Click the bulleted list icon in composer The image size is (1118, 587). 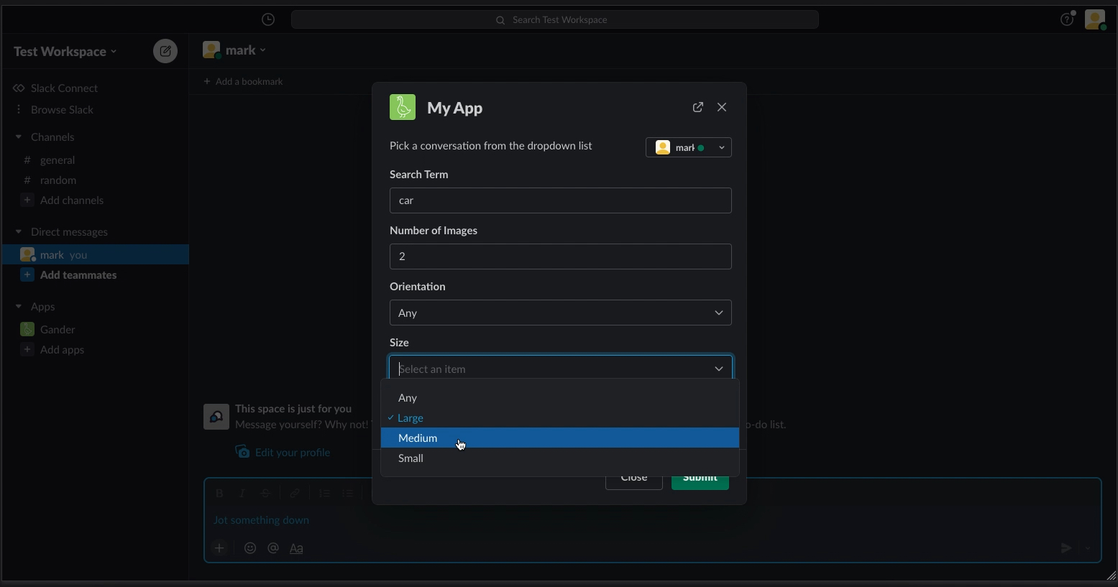coord(348,493)
